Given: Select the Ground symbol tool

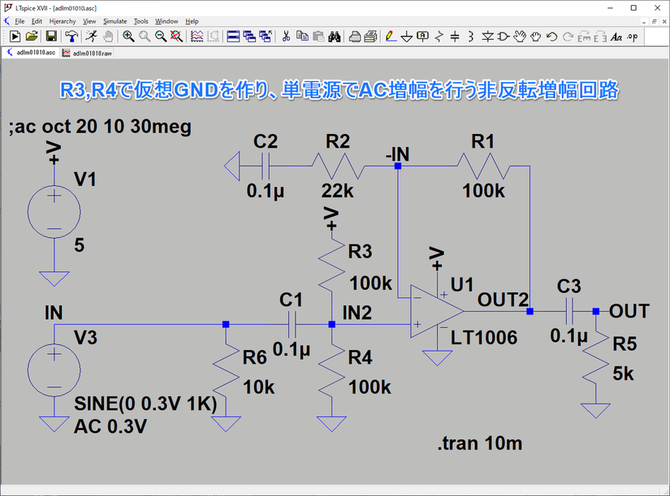Looking at the screenshot, I should tap(407, 37).
